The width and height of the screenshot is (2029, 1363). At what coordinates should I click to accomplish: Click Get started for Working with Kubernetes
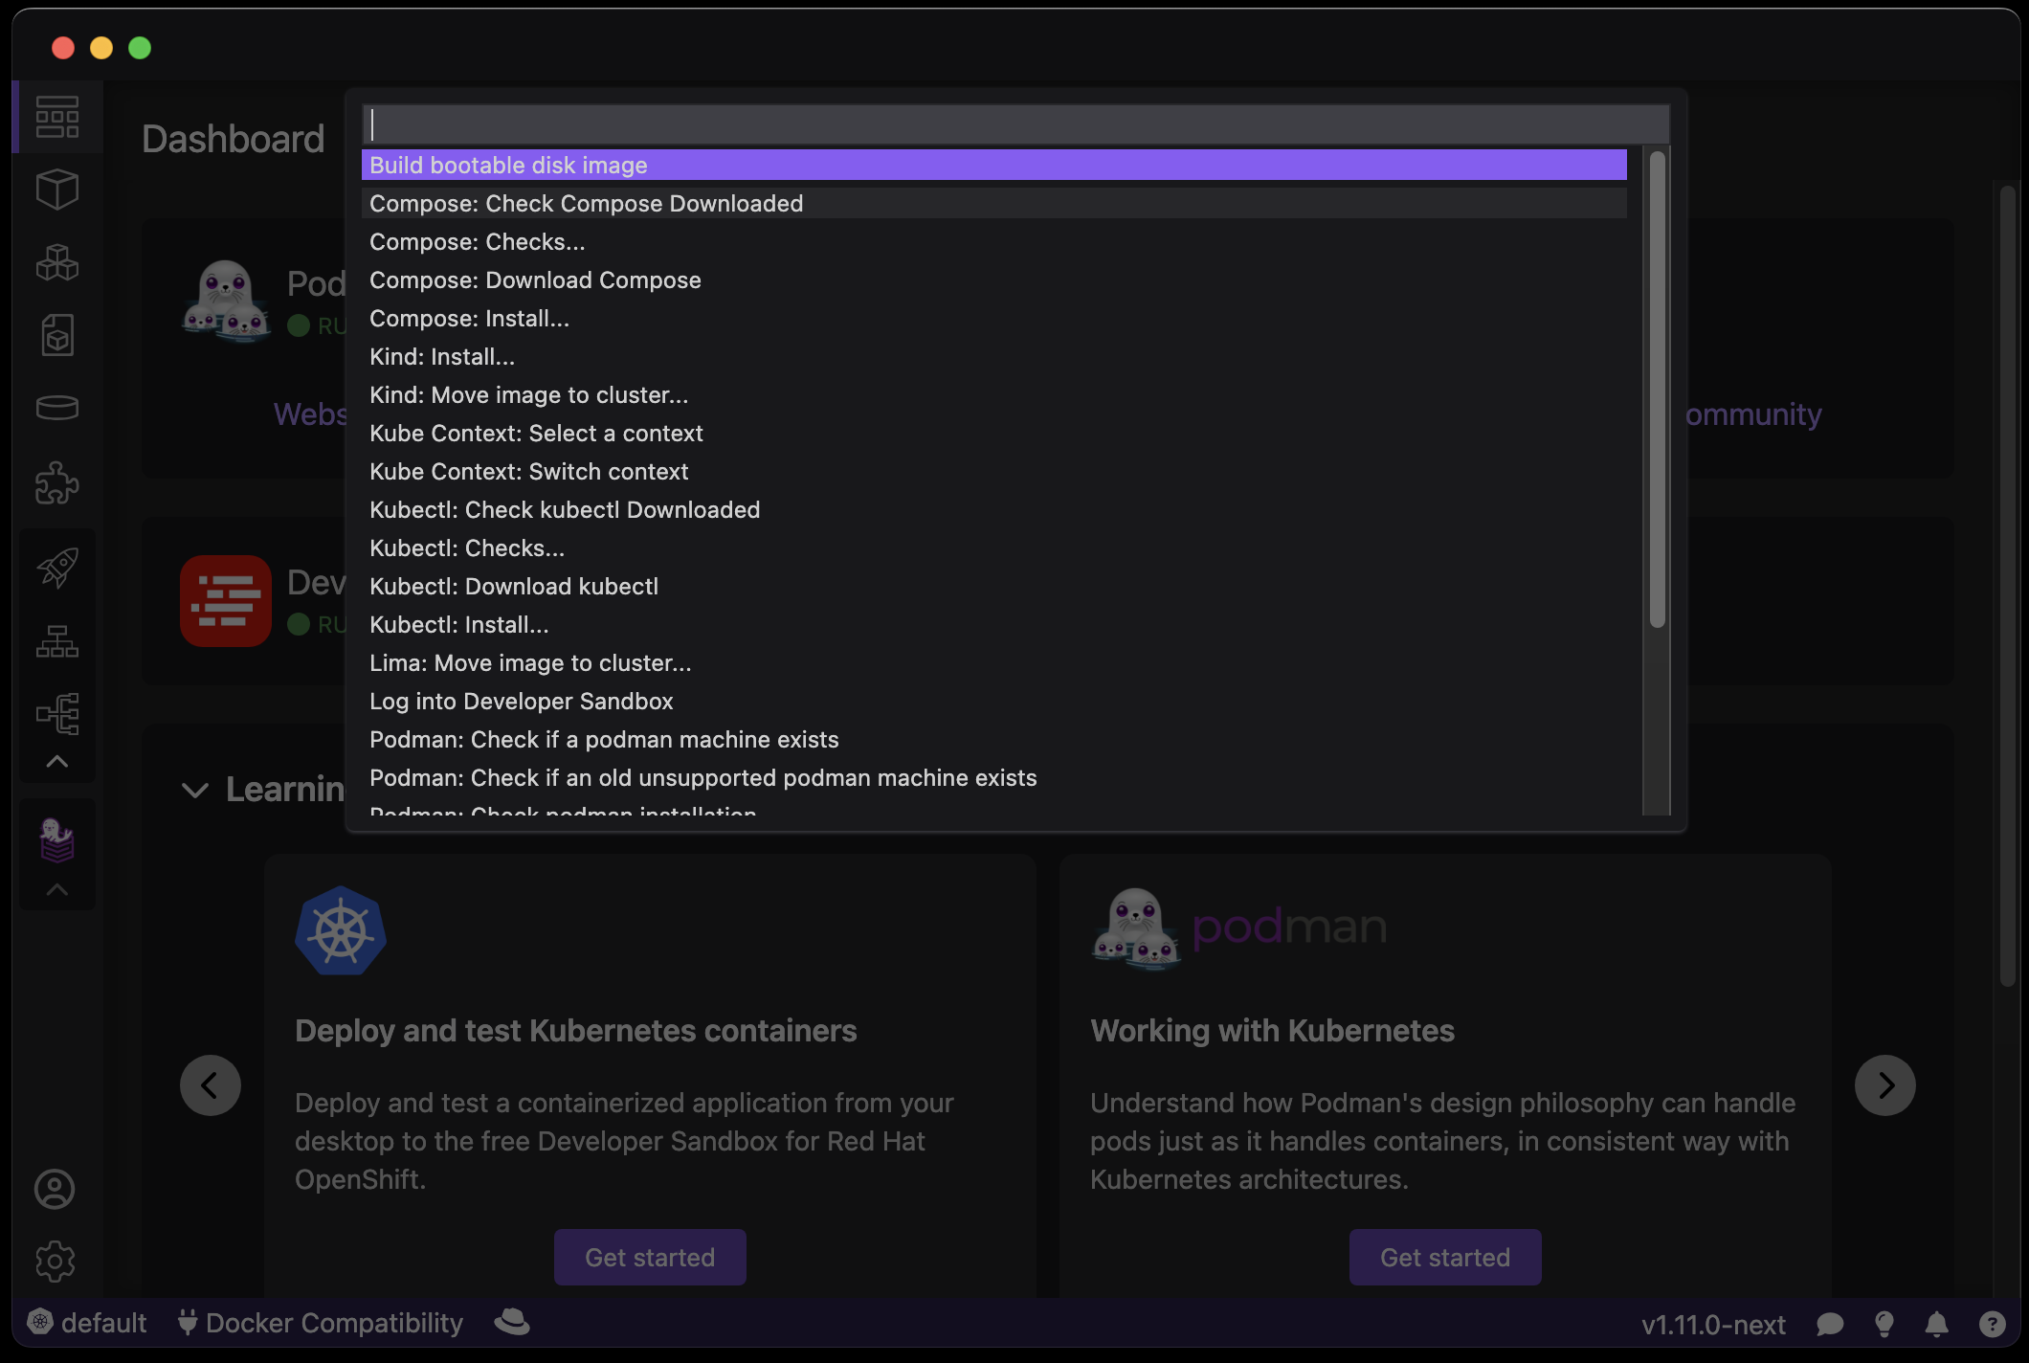coord(1444,1257)
